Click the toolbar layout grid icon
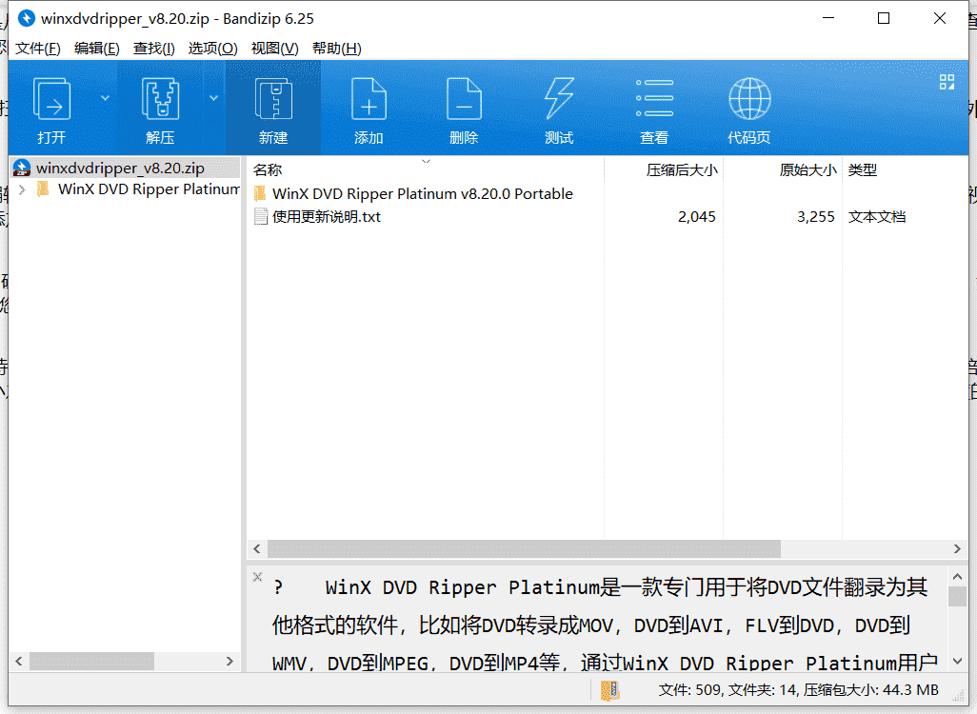This screenshot has height=714, width=977. [947, 82]
